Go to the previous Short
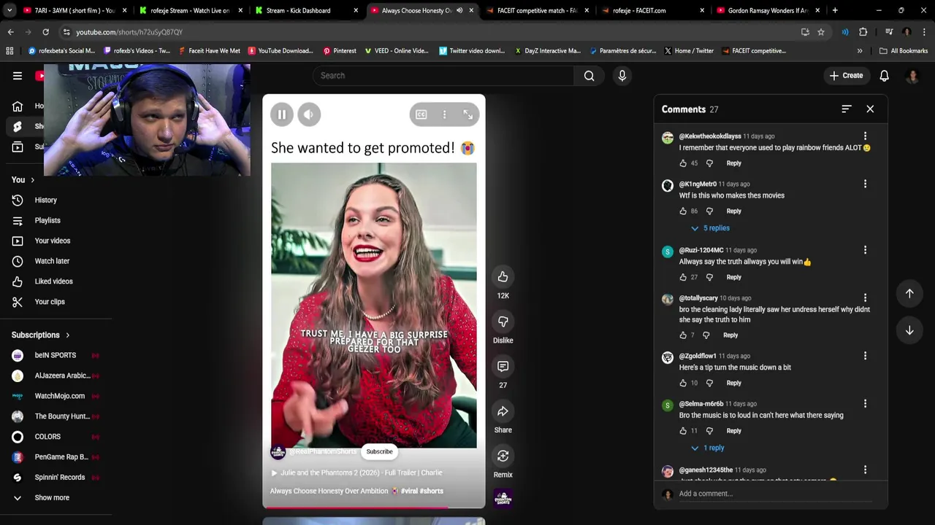This screenshot has width=935, height=525. point(909,293)
